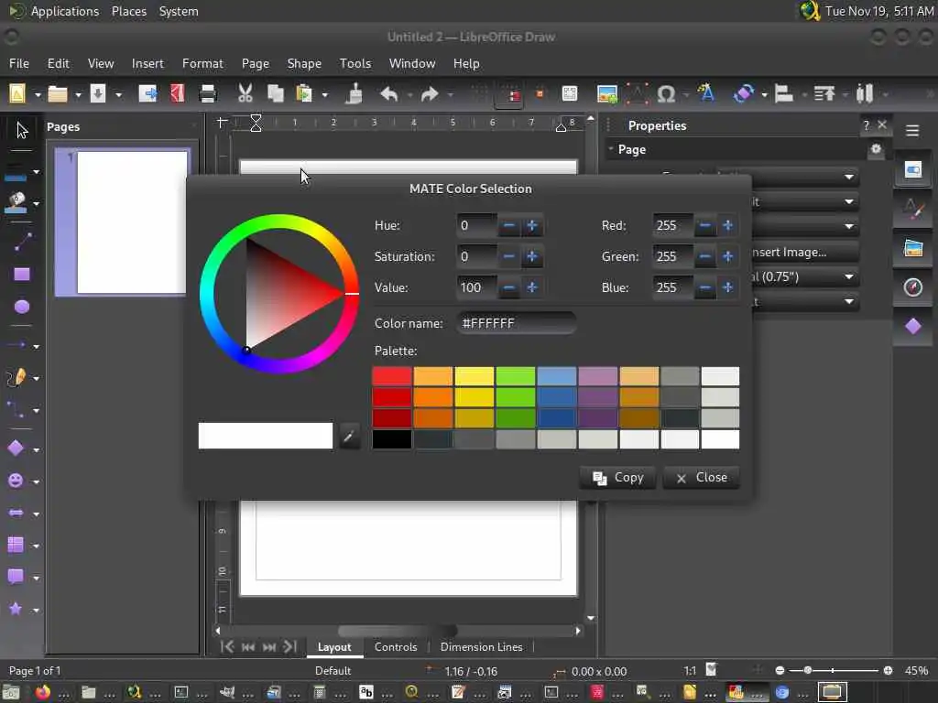Open the sidebar settings hamburger menu
Image resolution: width=938 pixels, height=703 pixels.
click(x=912, y=130)
